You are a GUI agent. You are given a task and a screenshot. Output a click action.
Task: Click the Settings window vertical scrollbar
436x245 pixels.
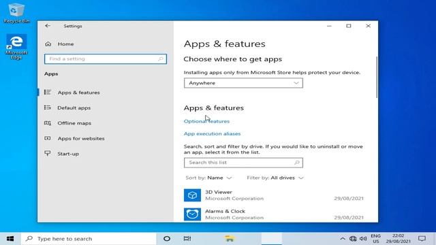(377, 77)
